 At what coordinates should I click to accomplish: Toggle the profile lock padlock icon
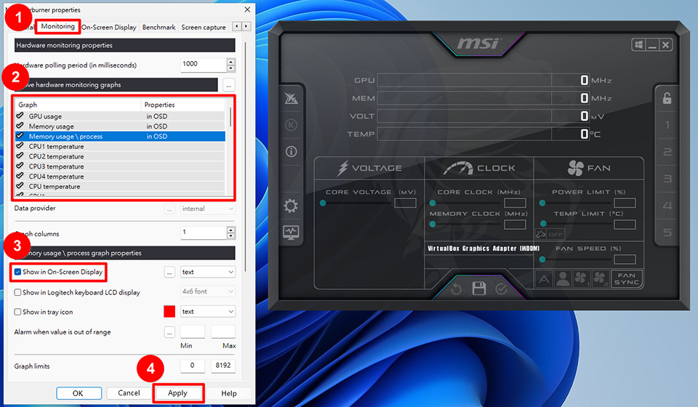pyautogui.click(x=667, y=98)
